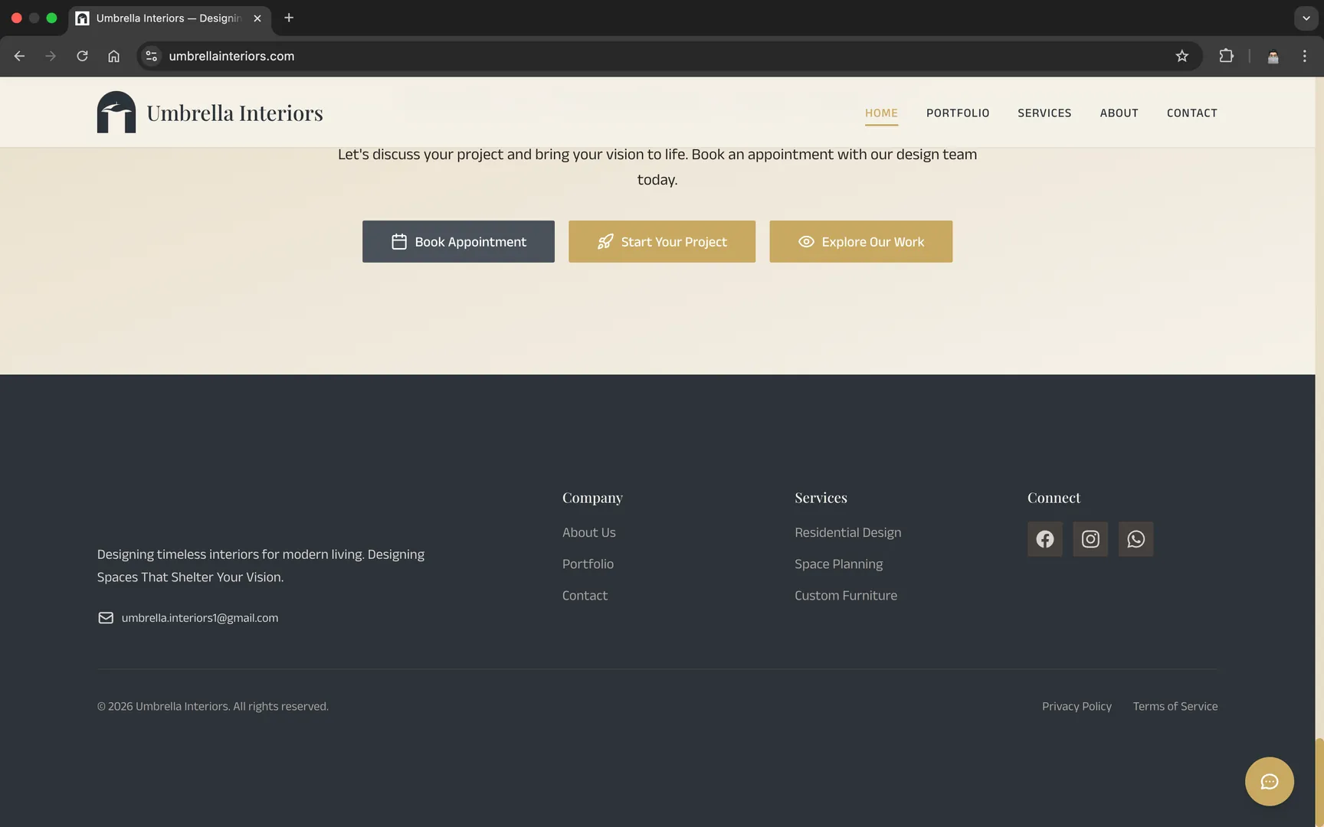Open Chrome's three-dot menu
The width and height of the screenshot is (1324, 827).
click(x=1305, y=55)
